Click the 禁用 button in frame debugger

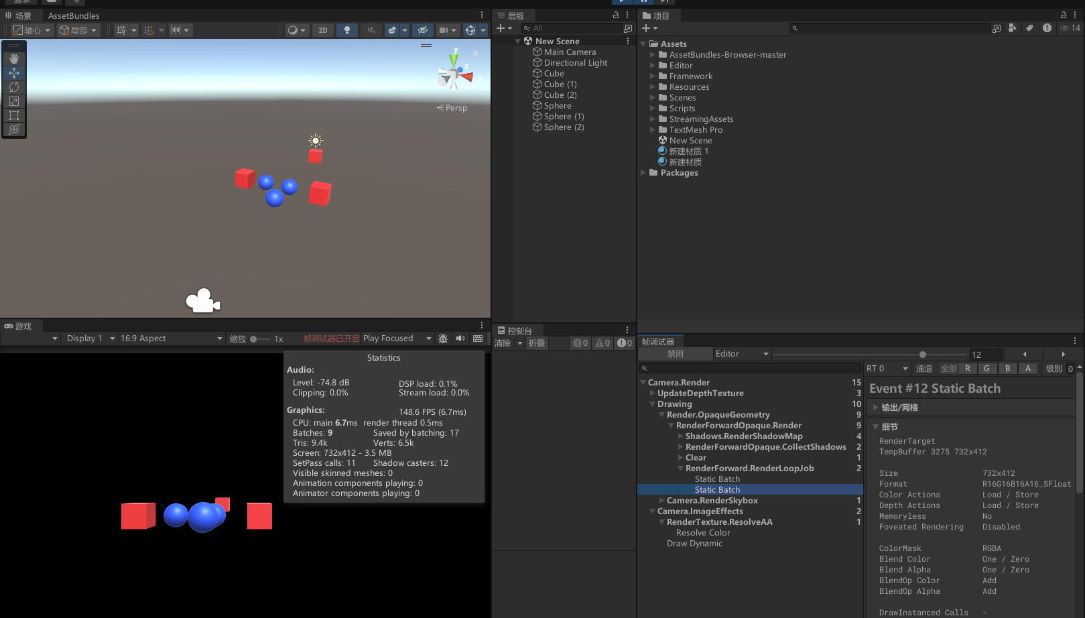[675, 354]
